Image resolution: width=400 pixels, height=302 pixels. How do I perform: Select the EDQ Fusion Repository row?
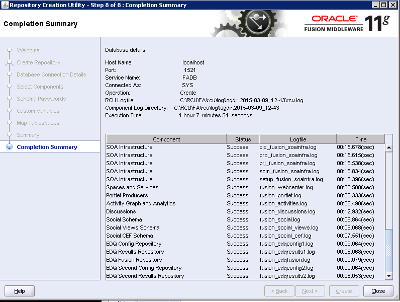(x=134, y=260)
